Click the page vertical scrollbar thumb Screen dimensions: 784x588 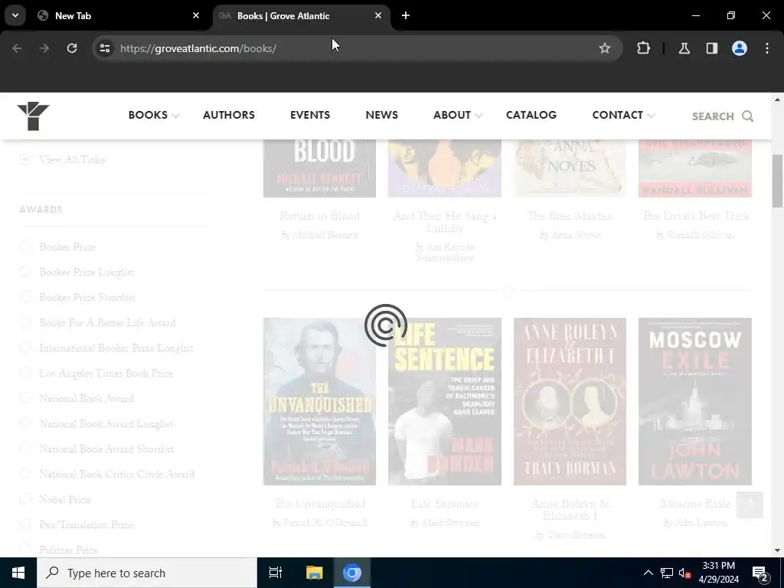point(777,181)
